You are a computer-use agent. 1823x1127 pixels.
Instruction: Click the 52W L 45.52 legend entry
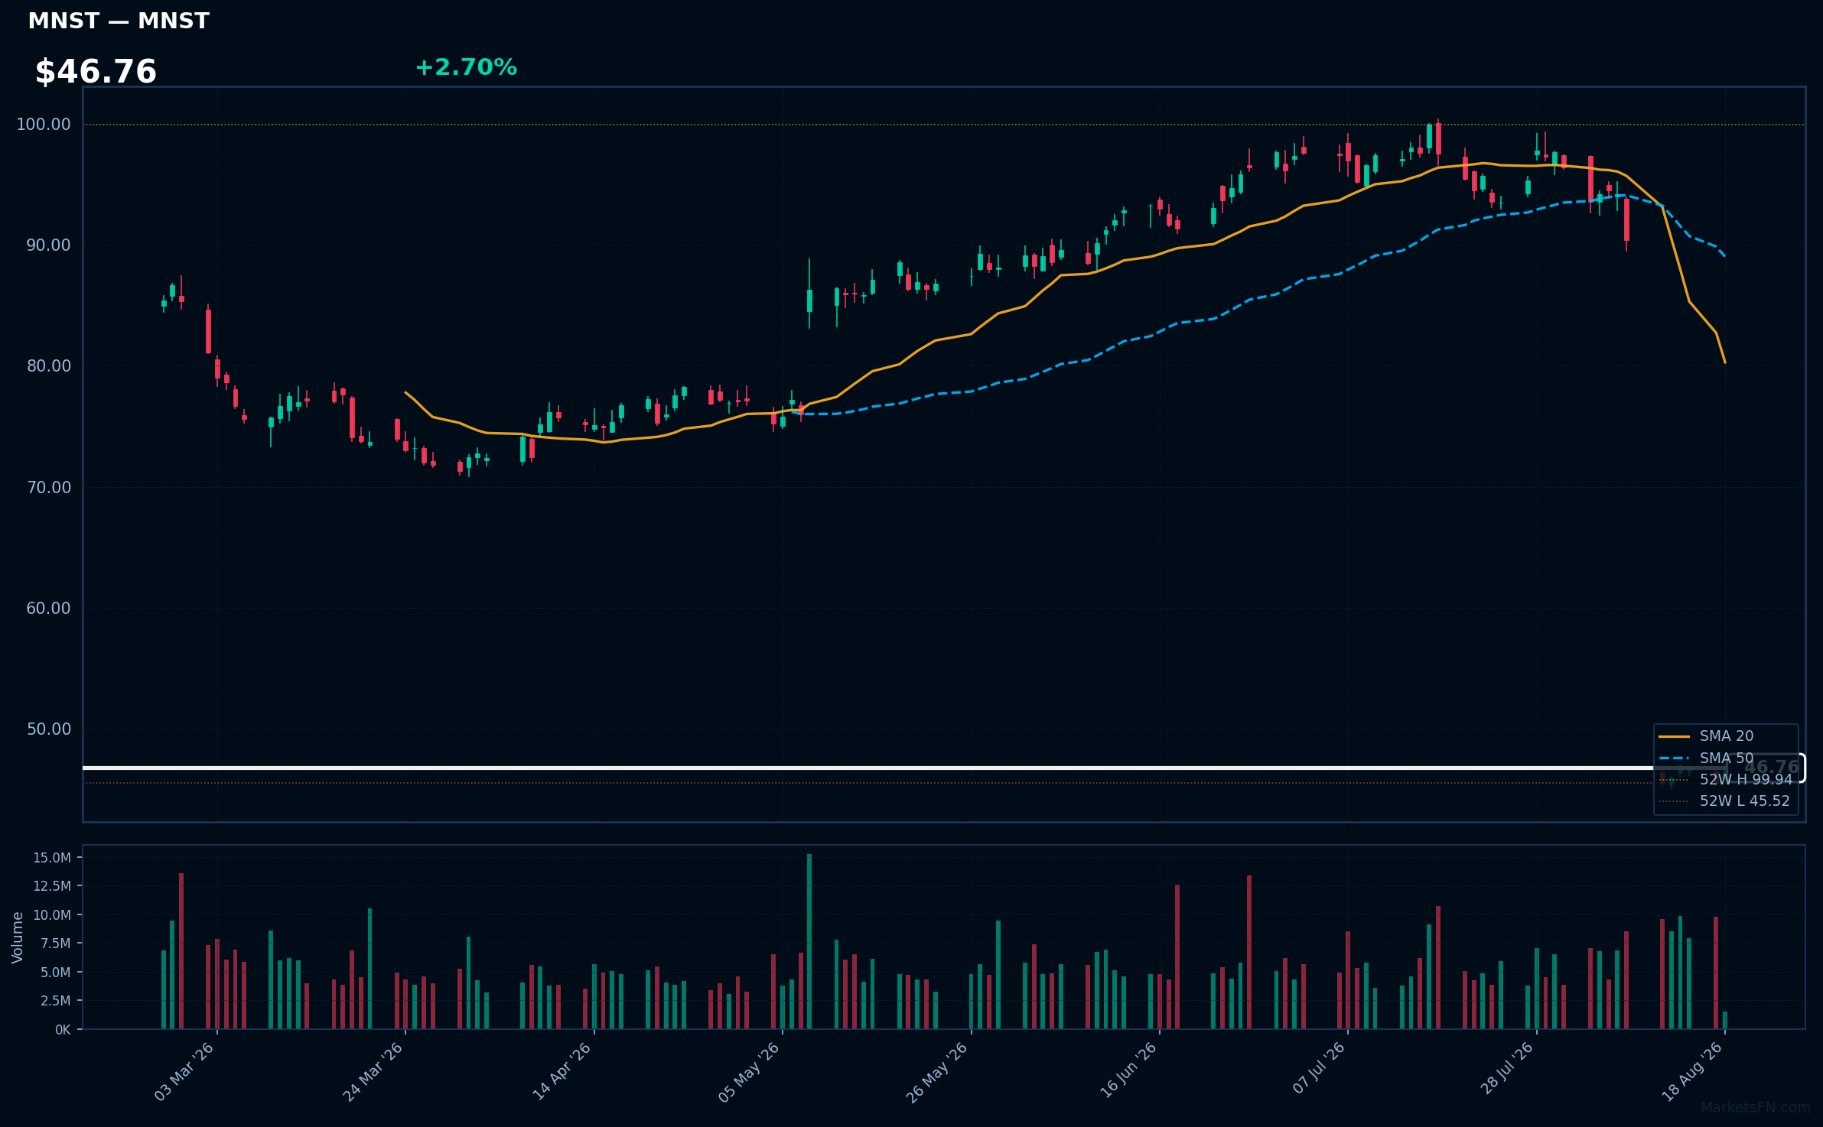[x=1724, y=801]
